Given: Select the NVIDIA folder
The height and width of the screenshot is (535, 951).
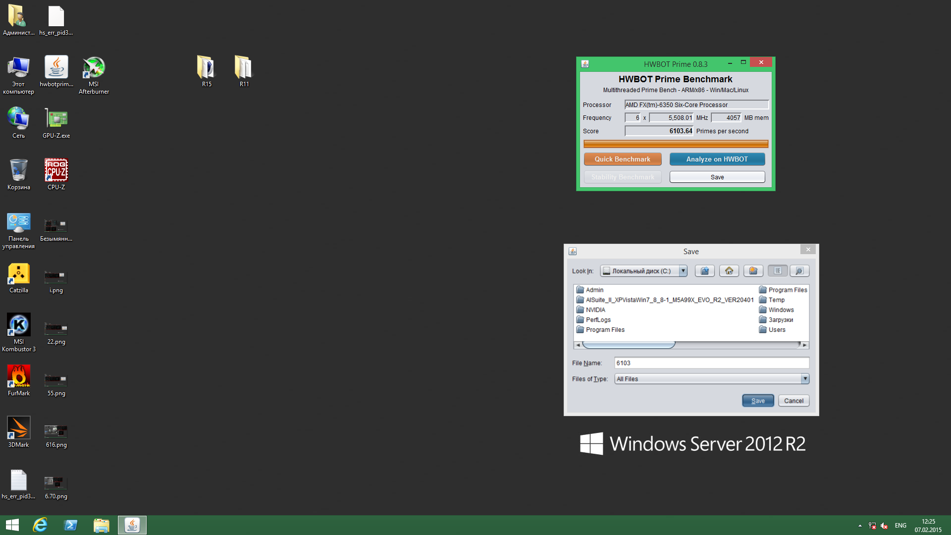Looking at the screenshot, I should pyautogui.click(x=591, y=310).
